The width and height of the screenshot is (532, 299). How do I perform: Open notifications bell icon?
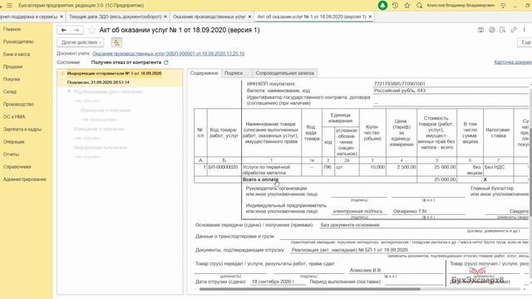(x=382, y=6)
